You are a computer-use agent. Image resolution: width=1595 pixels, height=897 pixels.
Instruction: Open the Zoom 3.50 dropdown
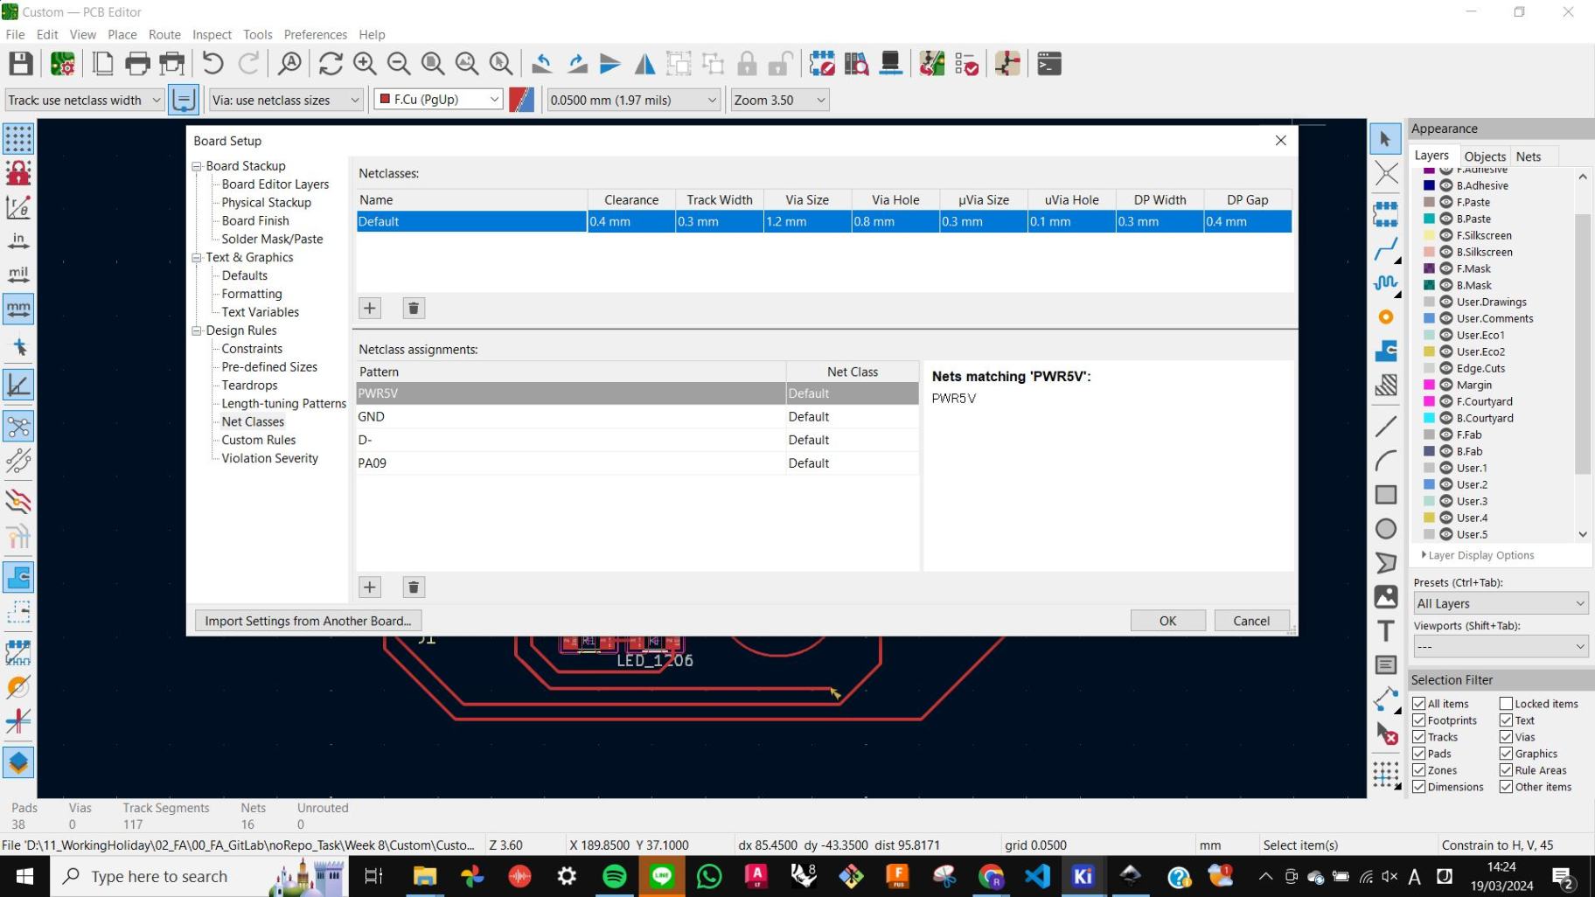coord(779,100)
